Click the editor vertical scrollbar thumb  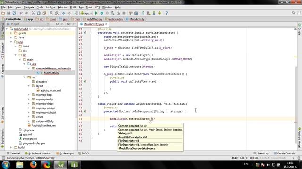pos(296,104)
